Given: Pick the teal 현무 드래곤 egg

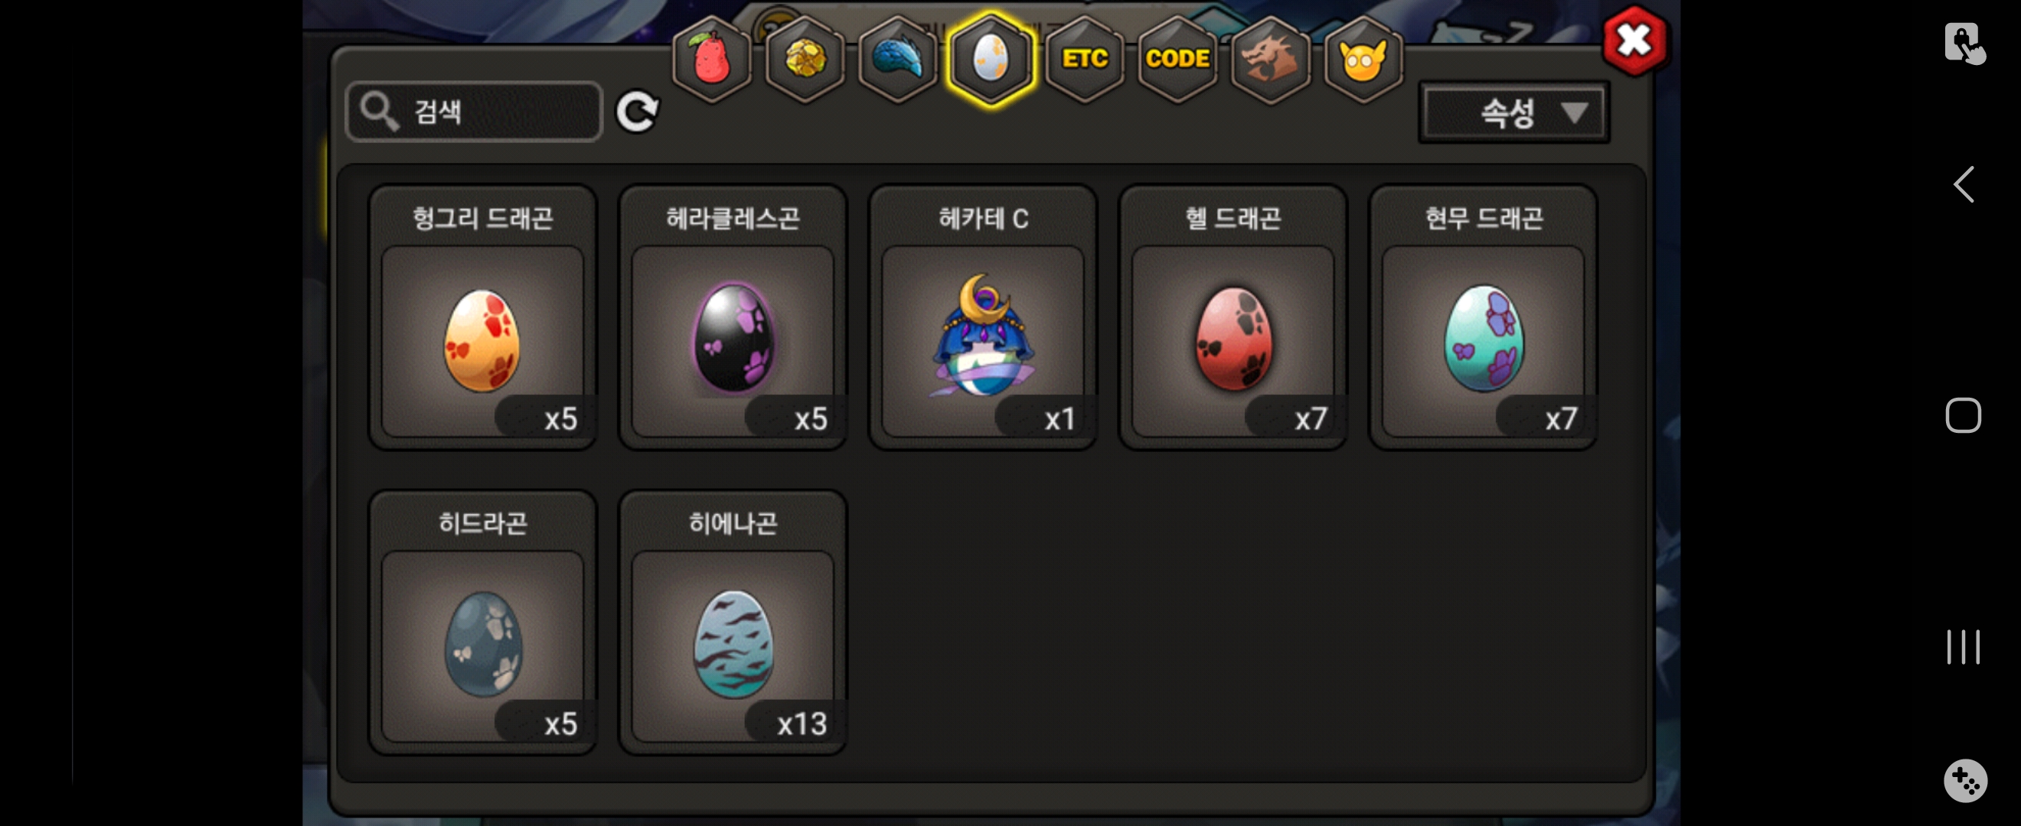Looking at the screenshot, I should pyautogui.click(x=1484, y=317).
